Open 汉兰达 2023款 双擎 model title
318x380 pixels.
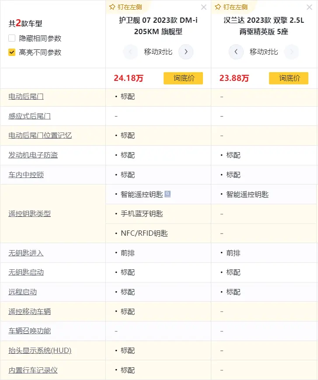pyautogui.click(x=264, y=26)
